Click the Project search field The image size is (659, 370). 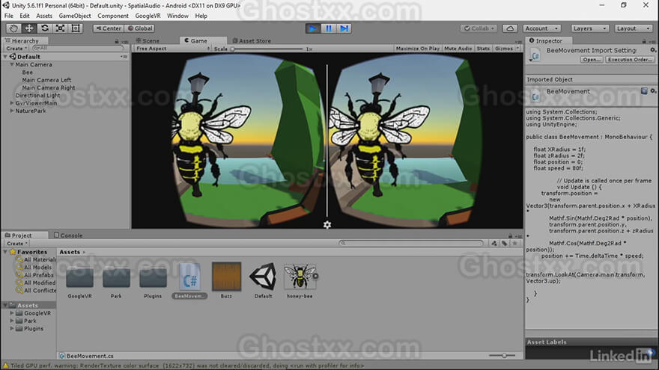410,244
